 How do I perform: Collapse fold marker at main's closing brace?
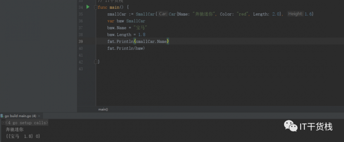point(96,62)
